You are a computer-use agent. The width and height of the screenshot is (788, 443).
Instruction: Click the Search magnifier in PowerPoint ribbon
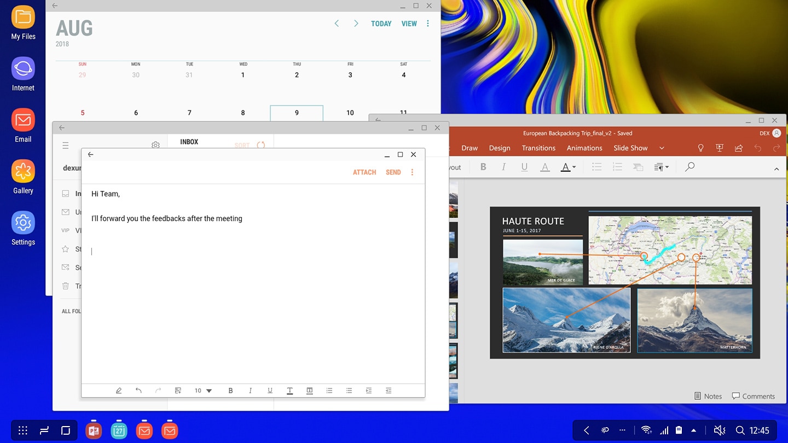click(690, 167)
